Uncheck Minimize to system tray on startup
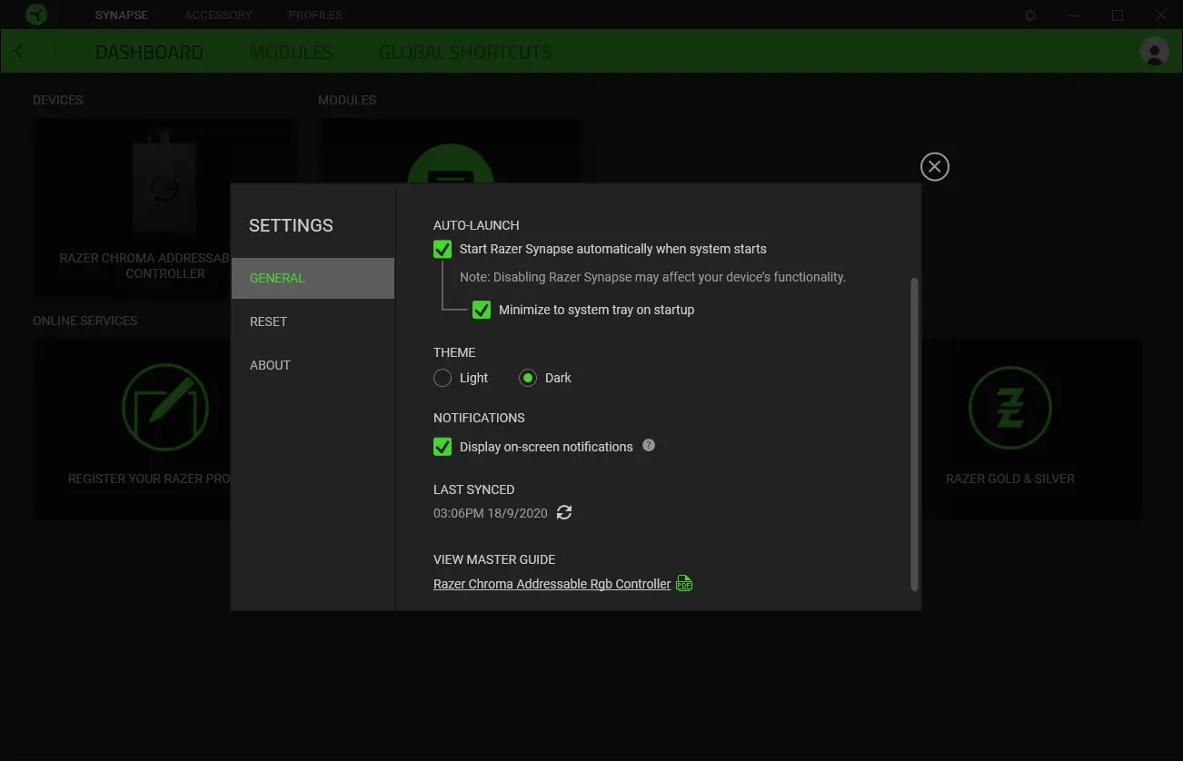This screenshot has height=761, width=1183. 482,310
